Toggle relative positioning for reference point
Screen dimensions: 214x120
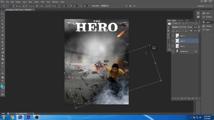pos(24,6)
